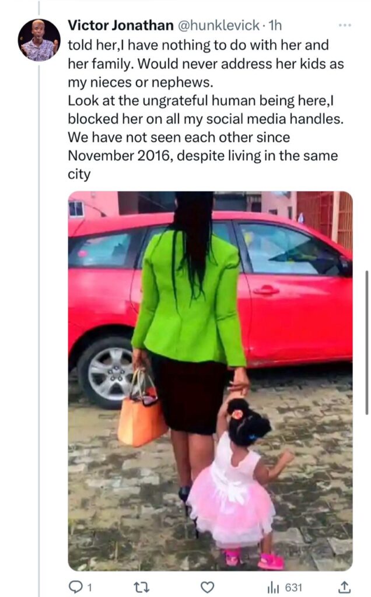Click the vertical scrollbar on the right
The height and width of the screenshot is (597, 371).
click(367, 343)
